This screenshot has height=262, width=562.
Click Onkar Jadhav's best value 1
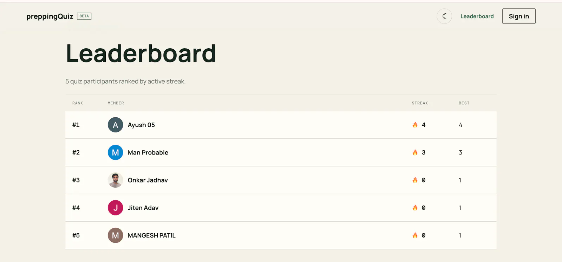point(460,180)
